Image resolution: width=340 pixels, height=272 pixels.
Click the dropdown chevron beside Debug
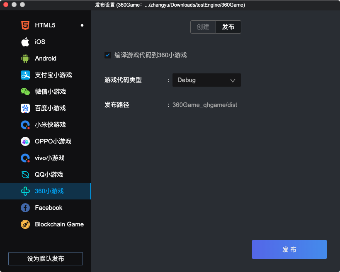pyautogui.click(x=233, y=80)
